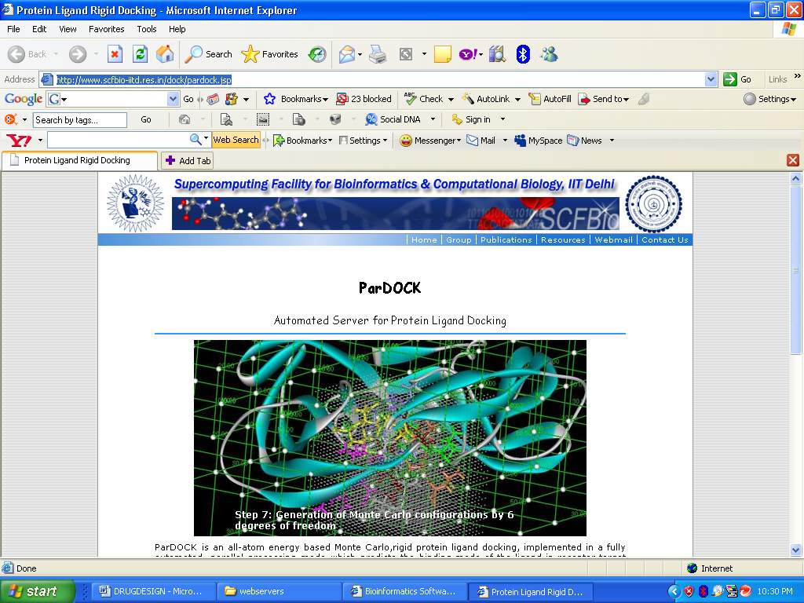Click the Stop loading icon
The width and height of the screenshot is (804, 603).
pyautogui.click(x=115, y=54)
